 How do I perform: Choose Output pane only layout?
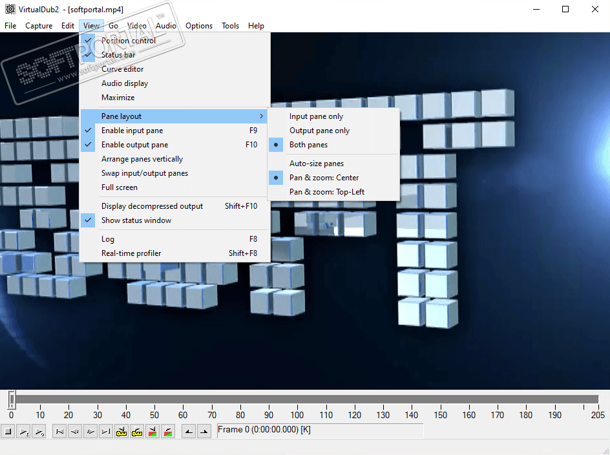click(x=334, y=131)
